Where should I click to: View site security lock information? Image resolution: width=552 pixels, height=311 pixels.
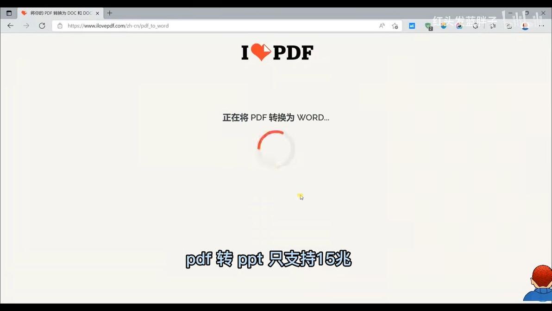tap(60, 25)
